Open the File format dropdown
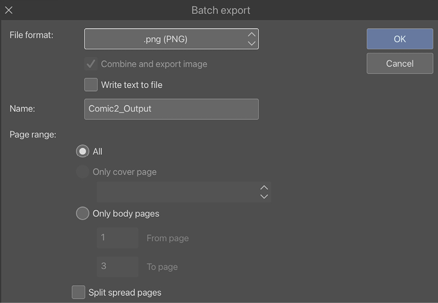 point(171,39)
